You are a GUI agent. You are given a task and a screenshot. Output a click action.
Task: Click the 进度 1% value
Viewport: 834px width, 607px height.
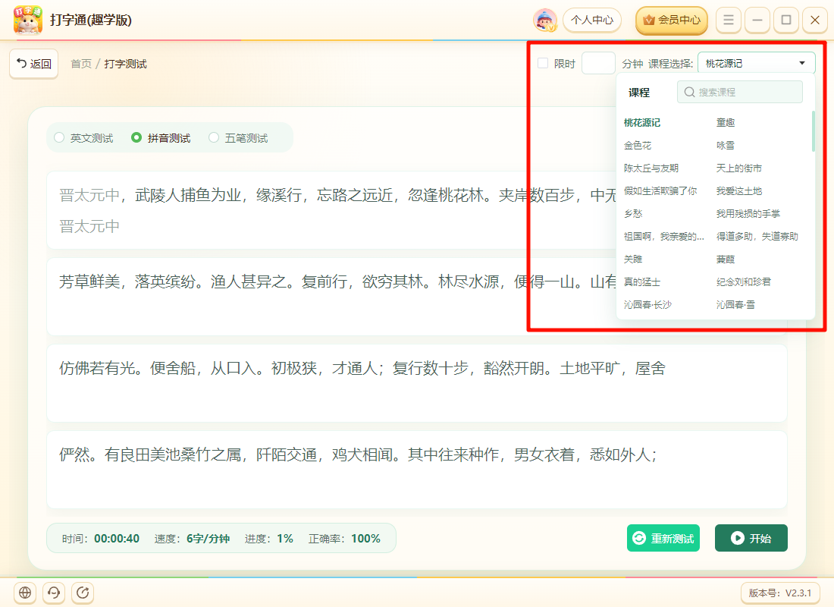[x=285, y=538]
